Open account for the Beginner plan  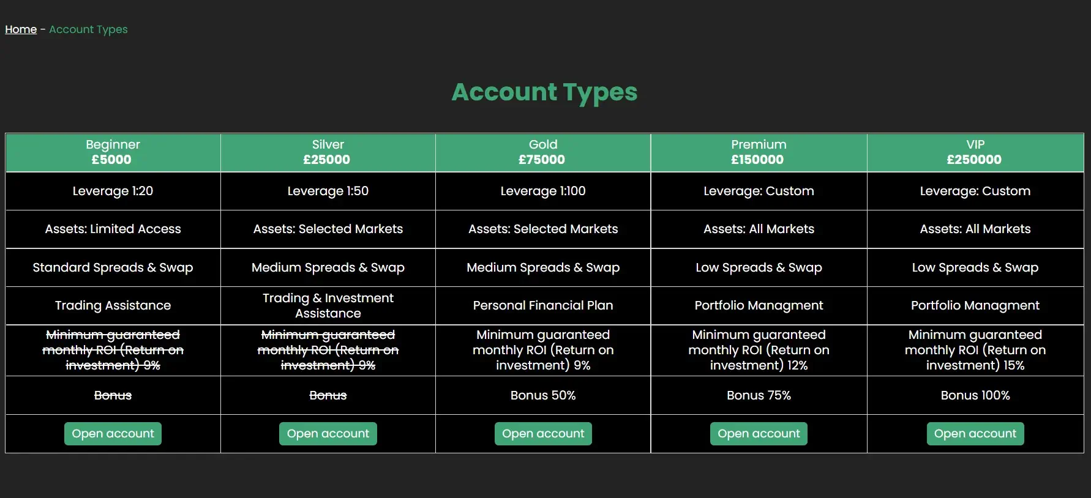tap(113, 434)
